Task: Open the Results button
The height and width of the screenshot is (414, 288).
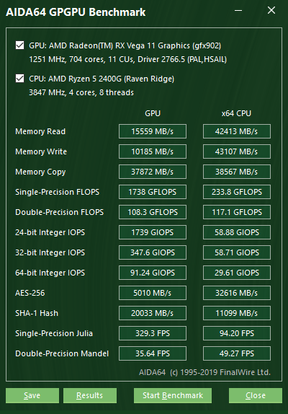Action: point(89,395)
